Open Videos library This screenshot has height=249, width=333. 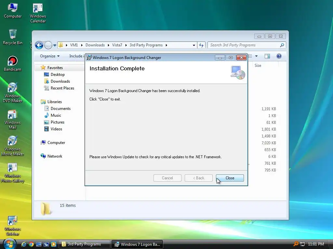pos(56,129)
